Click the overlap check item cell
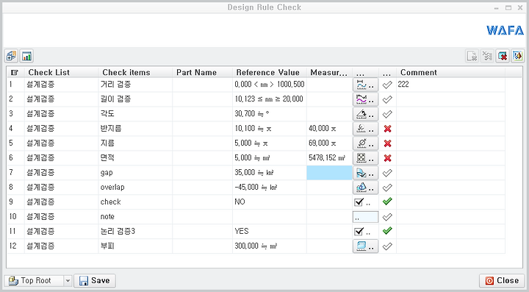This screenshot has width=529, height=292. click(x=135, y=188)
